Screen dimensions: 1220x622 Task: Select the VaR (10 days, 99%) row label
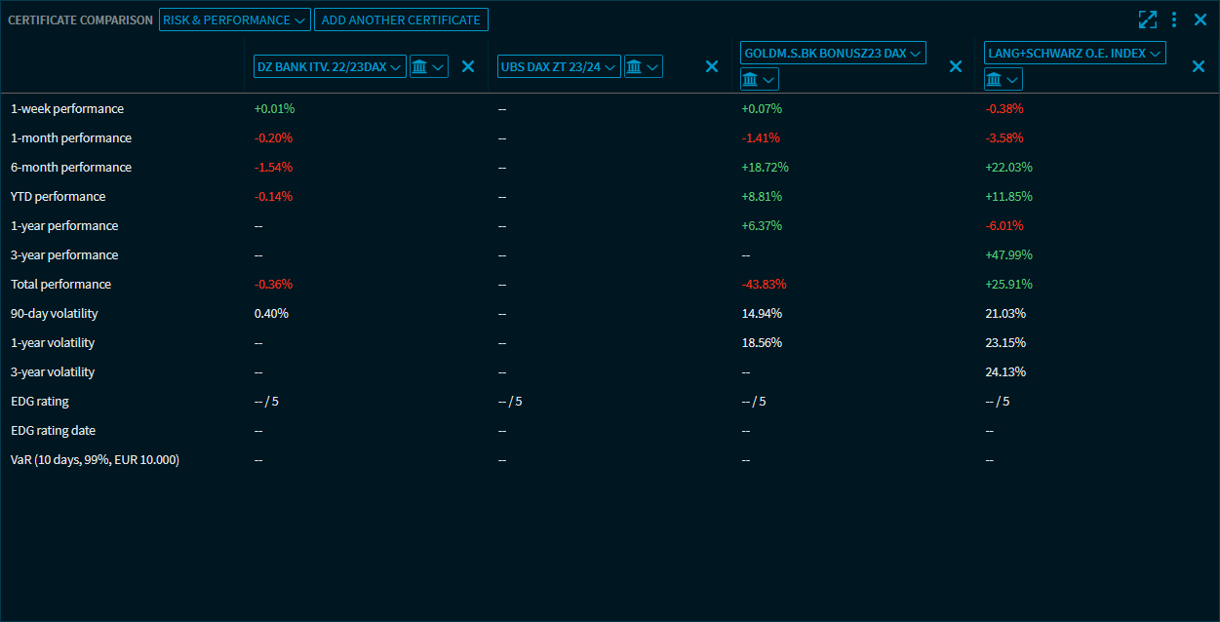tap(95, 460)
